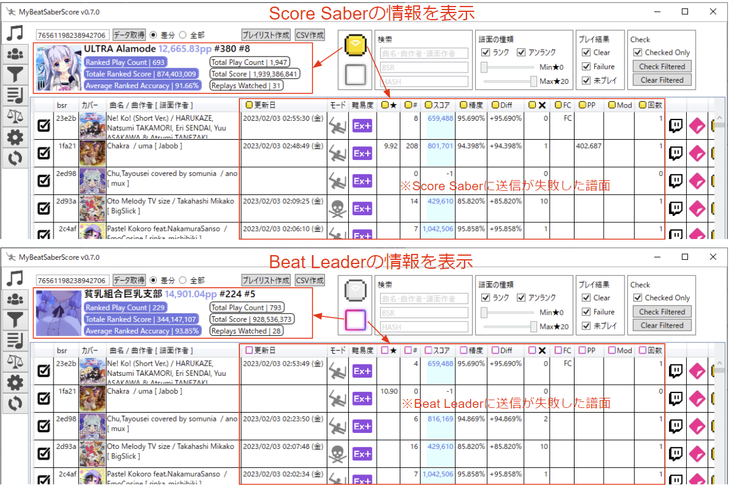Uncheck the Chakra row checkbox in ULTRA Alamode window
Viewport: 729px width, 487px height.
point(44,153)
